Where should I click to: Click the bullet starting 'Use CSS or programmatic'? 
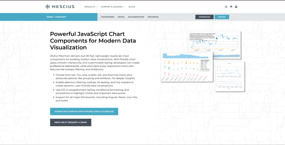[92, 91]
